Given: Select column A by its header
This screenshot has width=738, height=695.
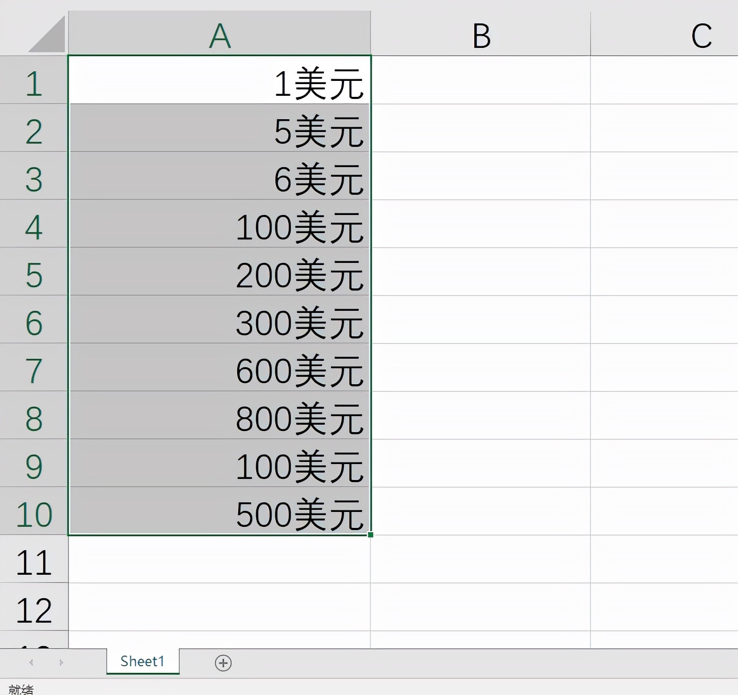Looking at the screenshot, I should pyautogui.click(x=220, y=33).
